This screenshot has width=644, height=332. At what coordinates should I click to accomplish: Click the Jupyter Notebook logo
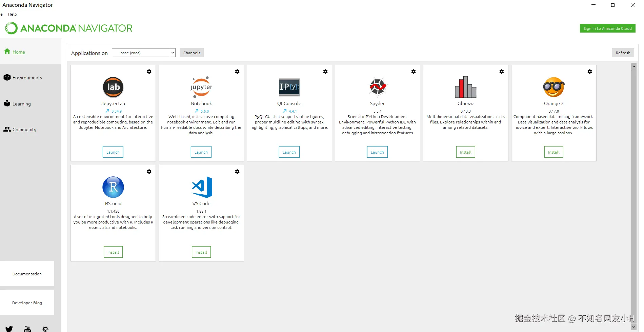coord(201,87)
